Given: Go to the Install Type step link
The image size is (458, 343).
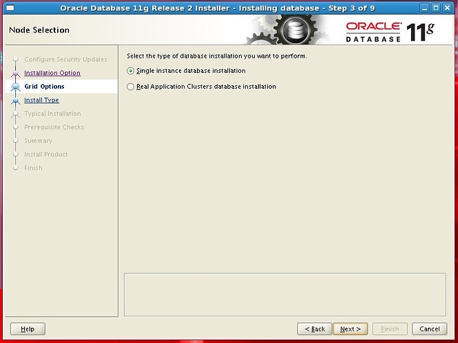Looking at the screenshot, I should (x=41, y=100).
